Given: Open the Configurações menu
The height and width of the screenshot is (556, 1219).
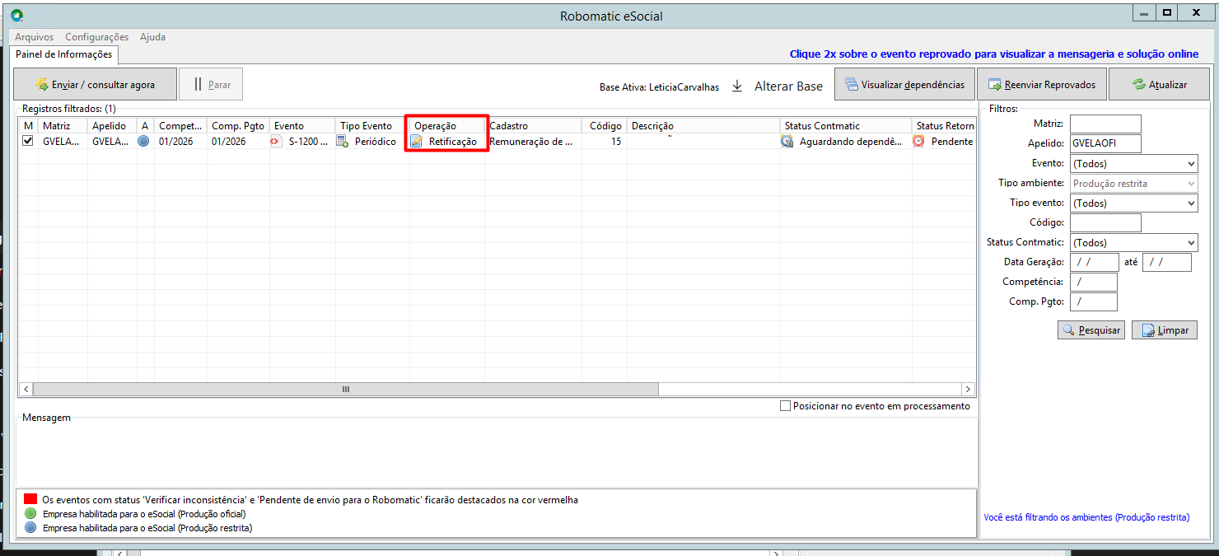Looking at the screenshot, I should [x=97, y=37].
